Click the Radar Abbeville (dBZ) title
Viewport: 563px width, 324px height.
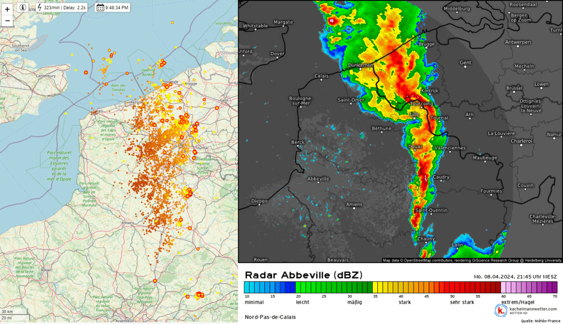click(x=303, y=274)
